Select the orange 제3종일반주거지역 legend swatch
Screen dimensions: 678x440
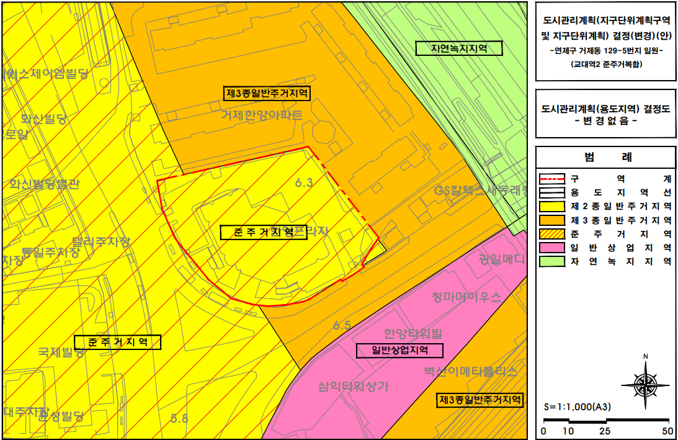click(551, 220)
